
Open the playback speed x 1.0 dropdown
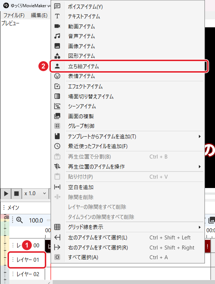(35, 193)
